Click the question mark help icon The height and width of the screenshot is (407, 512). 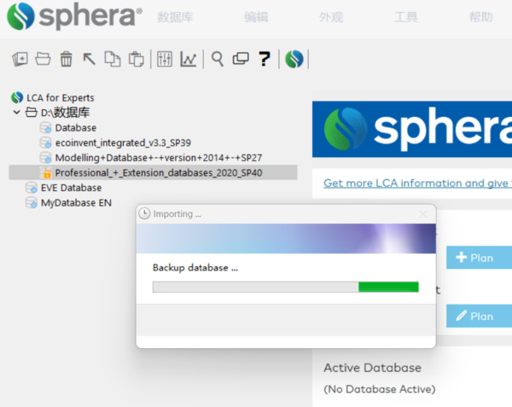[265, 59]
